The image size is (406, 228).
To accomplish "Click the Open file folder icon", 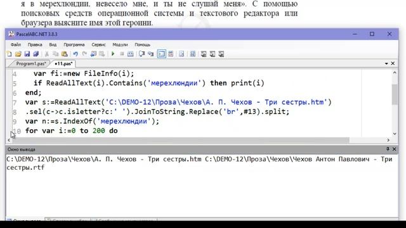I will click(x=18, y=54).
